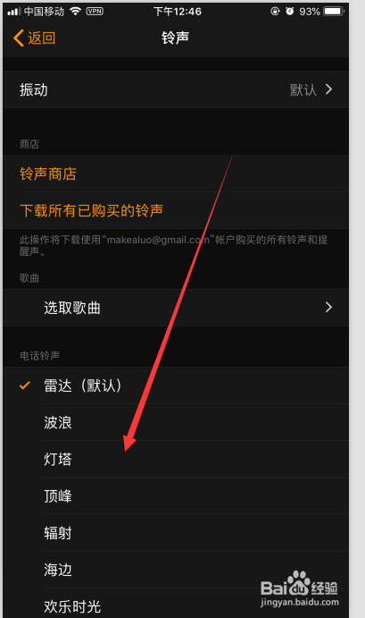
Task: Select 雷达（默认）ringtone
Action: click(176, 385)
